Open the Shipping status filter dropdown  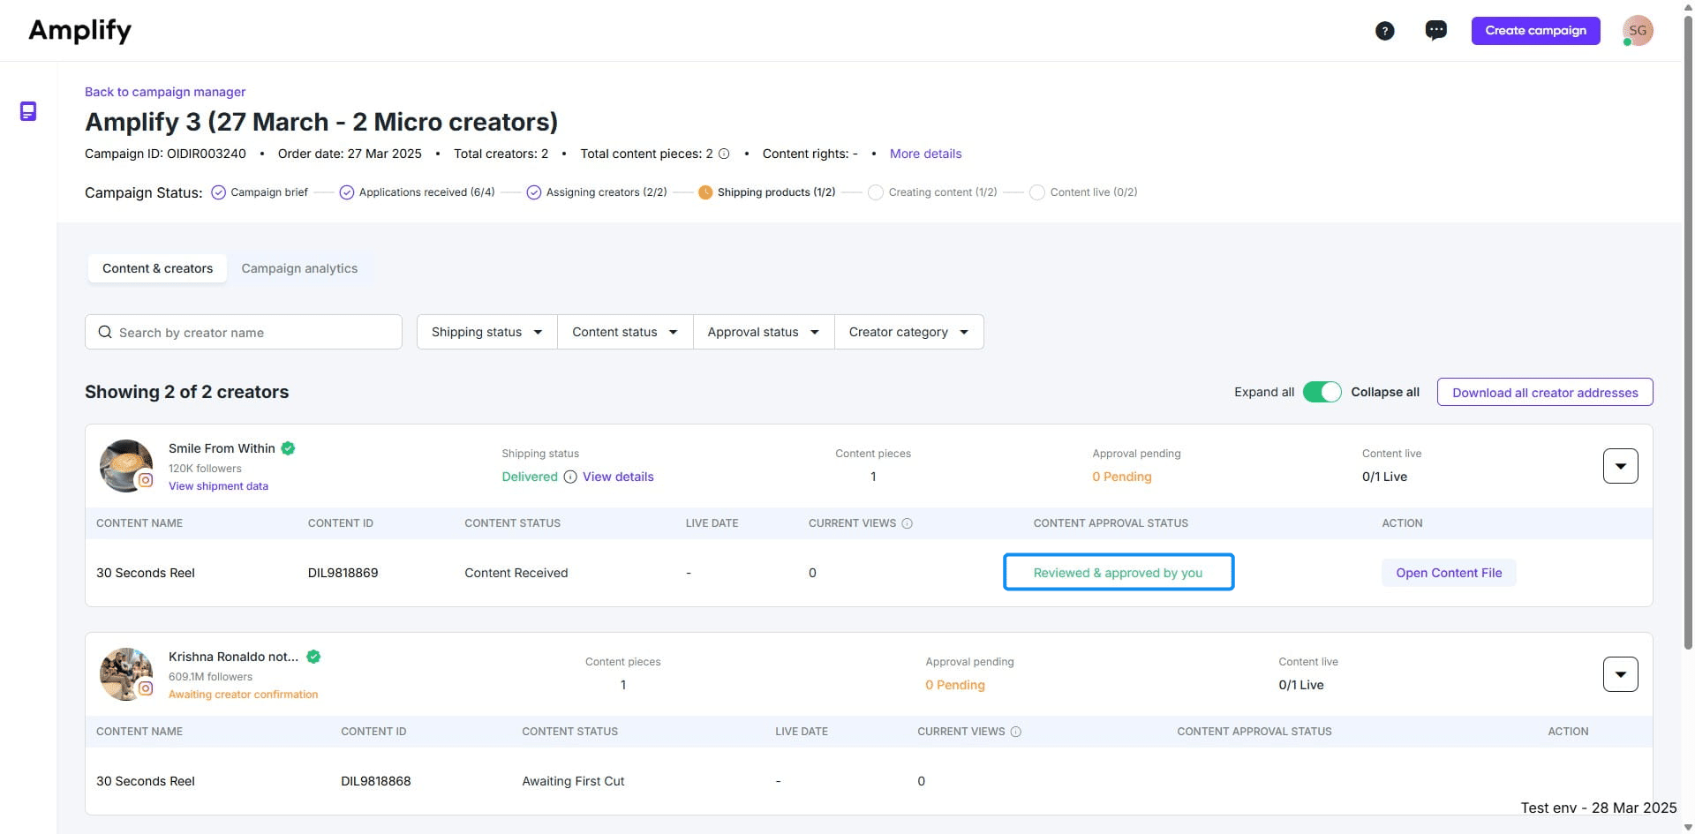[486, 332]
